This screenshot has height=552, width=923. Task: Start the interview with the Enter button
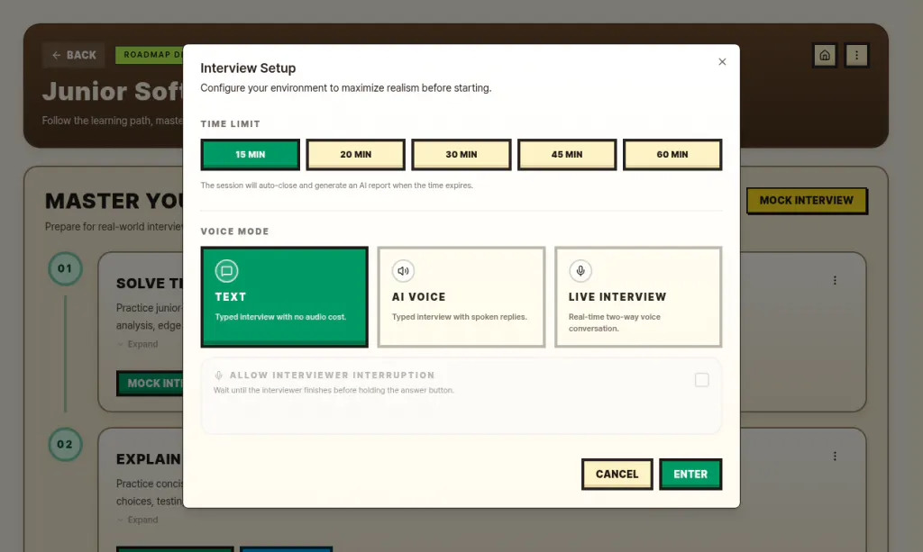pyautogui.click(x=690, y=474)
